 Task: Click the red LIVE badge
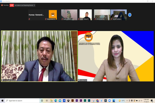12,5
